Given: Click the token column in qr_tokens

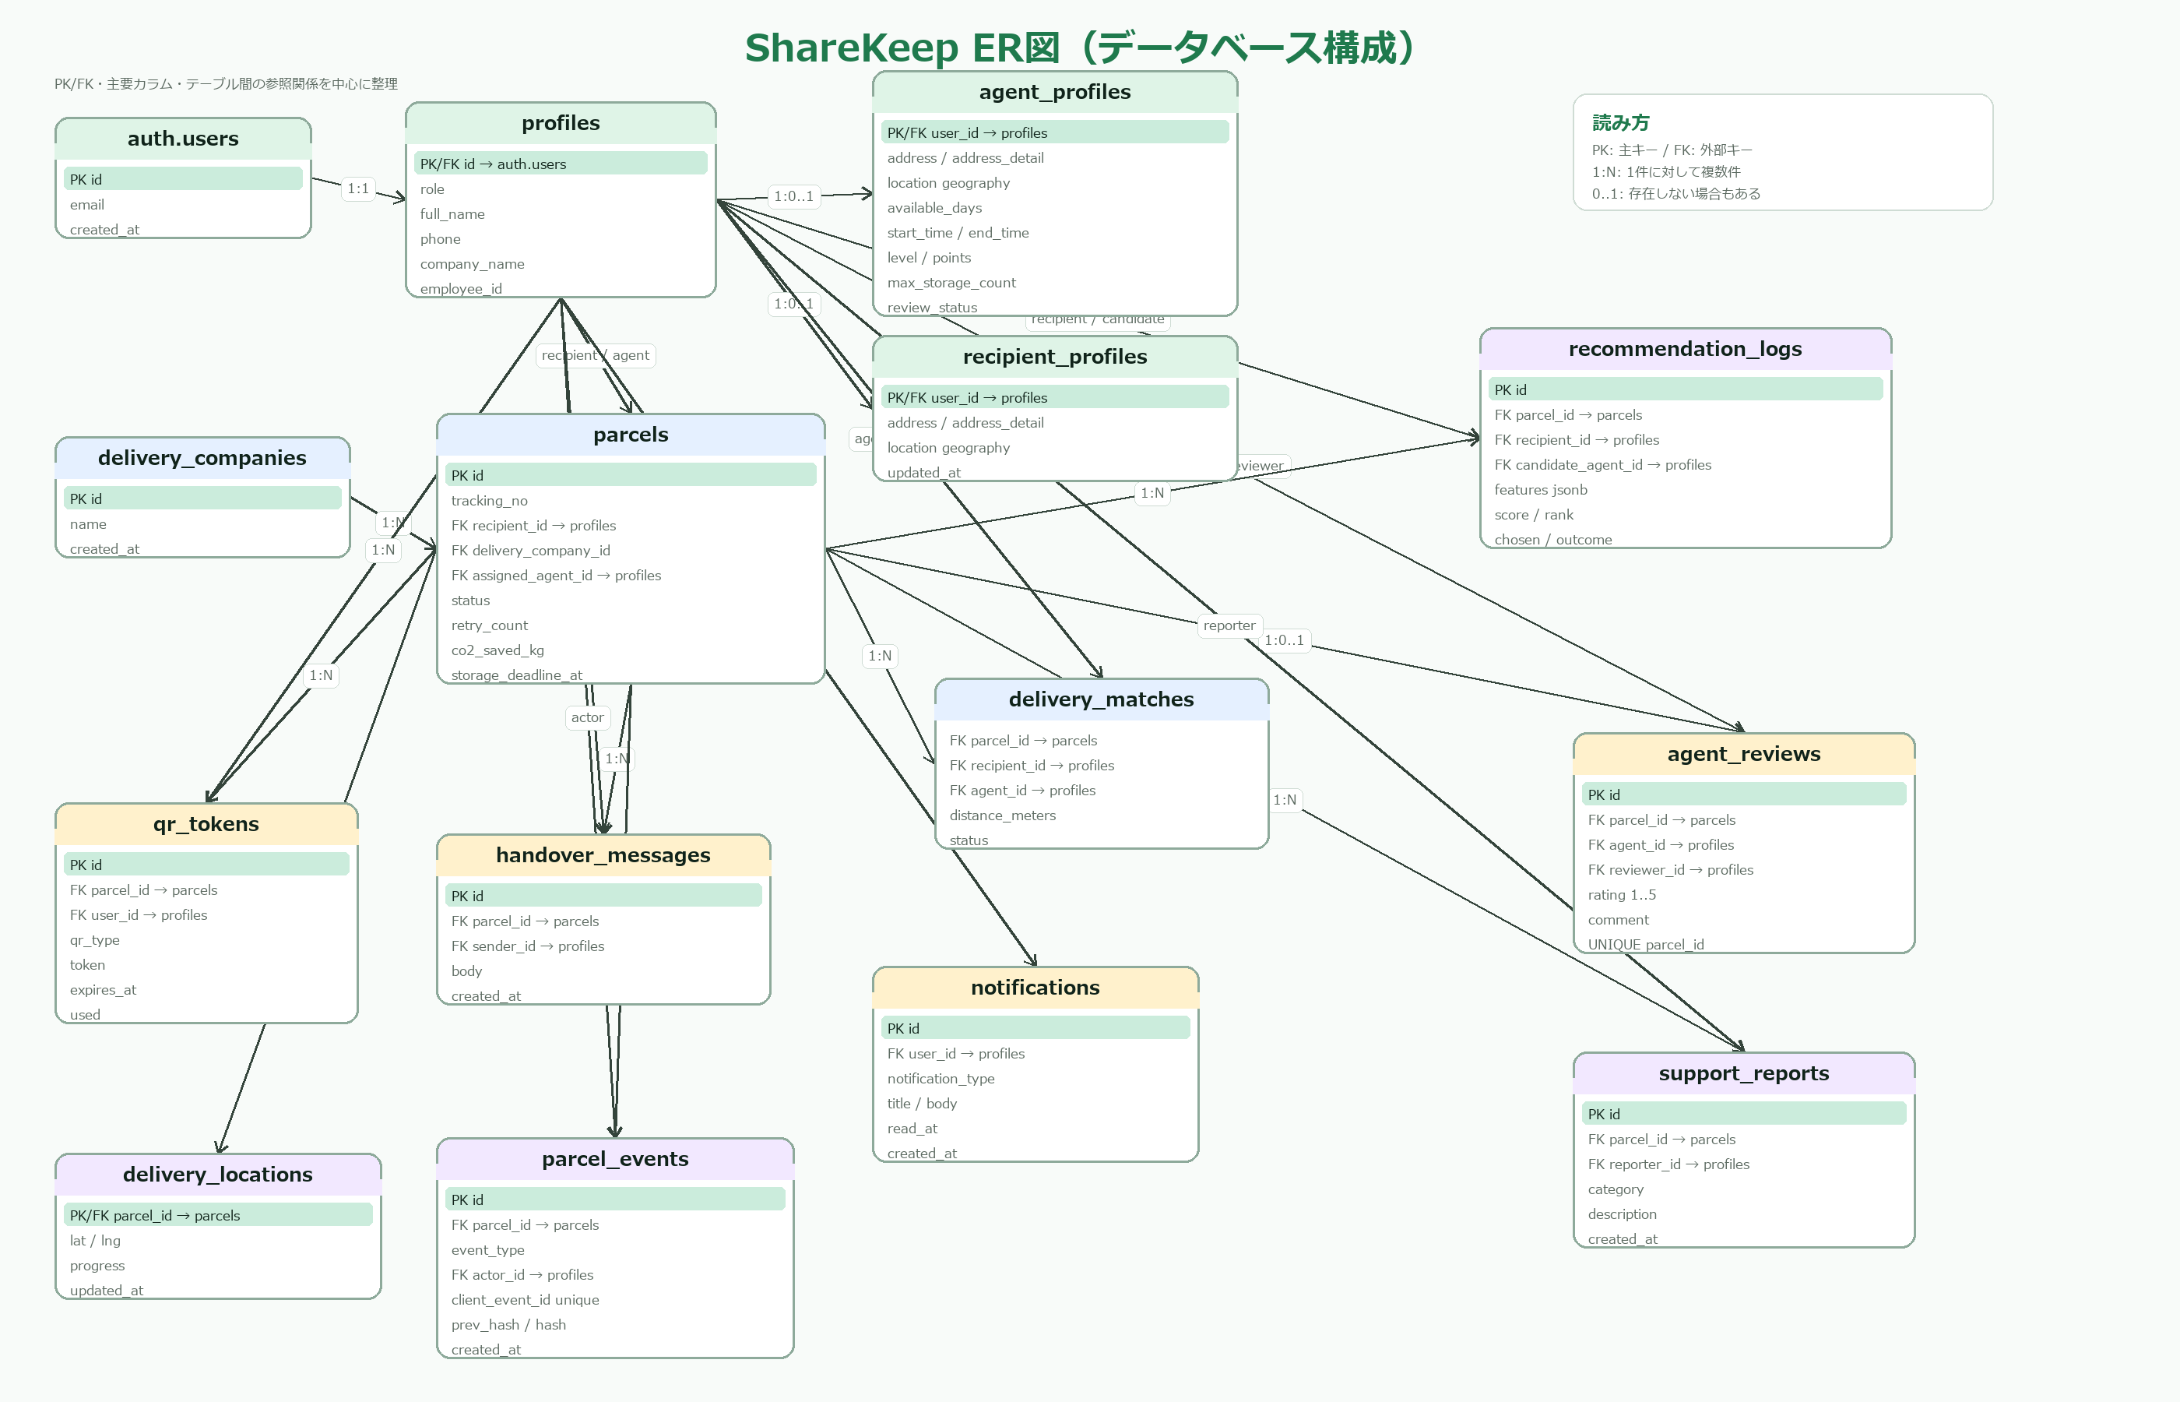Looking at the screenshot, I should (x=87, y=965).
